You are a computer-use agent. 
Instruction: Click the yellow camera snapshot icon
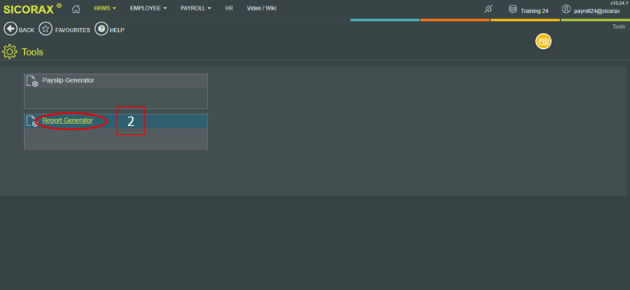pos(543,42)
